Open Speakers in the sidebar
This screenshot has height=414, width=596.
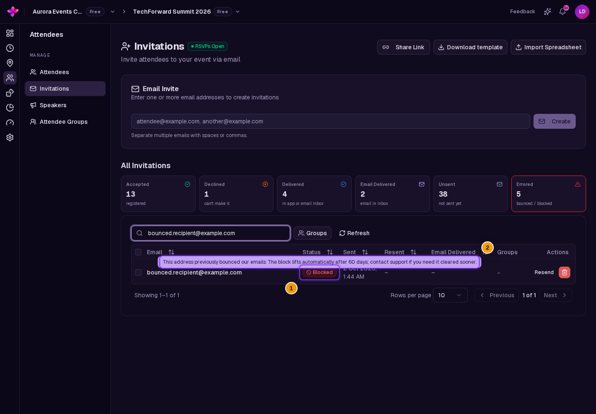click(x=65, y=105)
